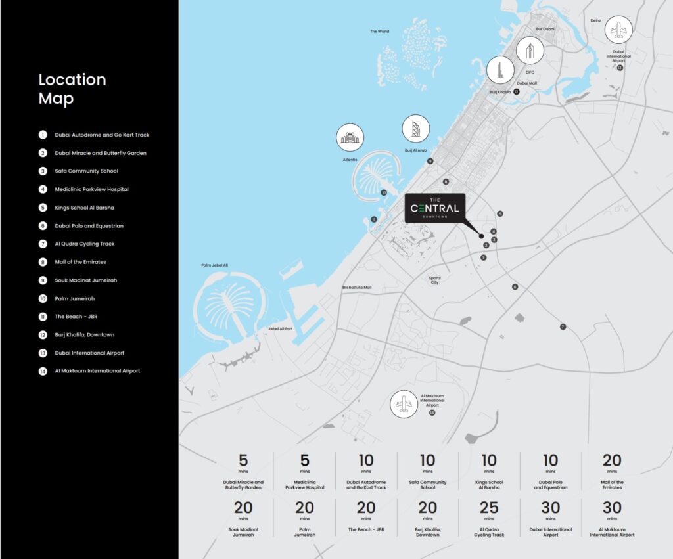Click legend number 1 circle
This screenshot has width=673, height=559.
pyautogui.click(x=43, y=135)
